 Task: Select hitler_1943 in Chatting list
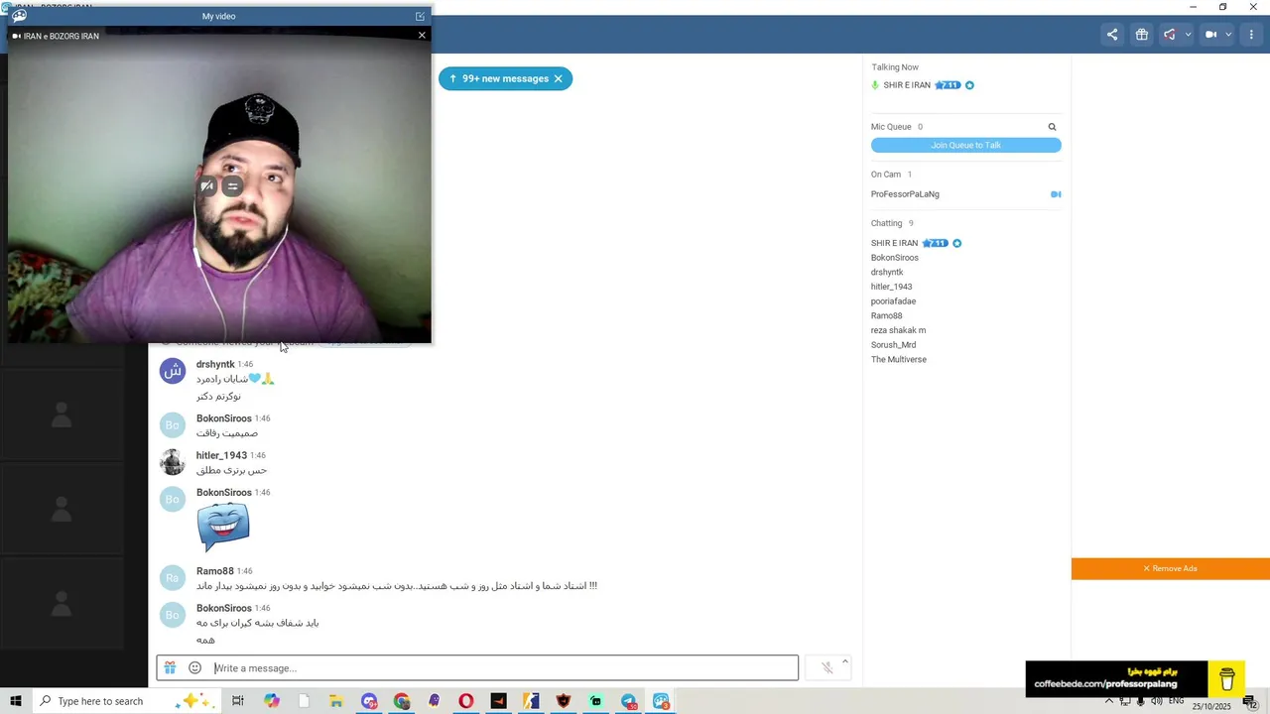point(891,287)
